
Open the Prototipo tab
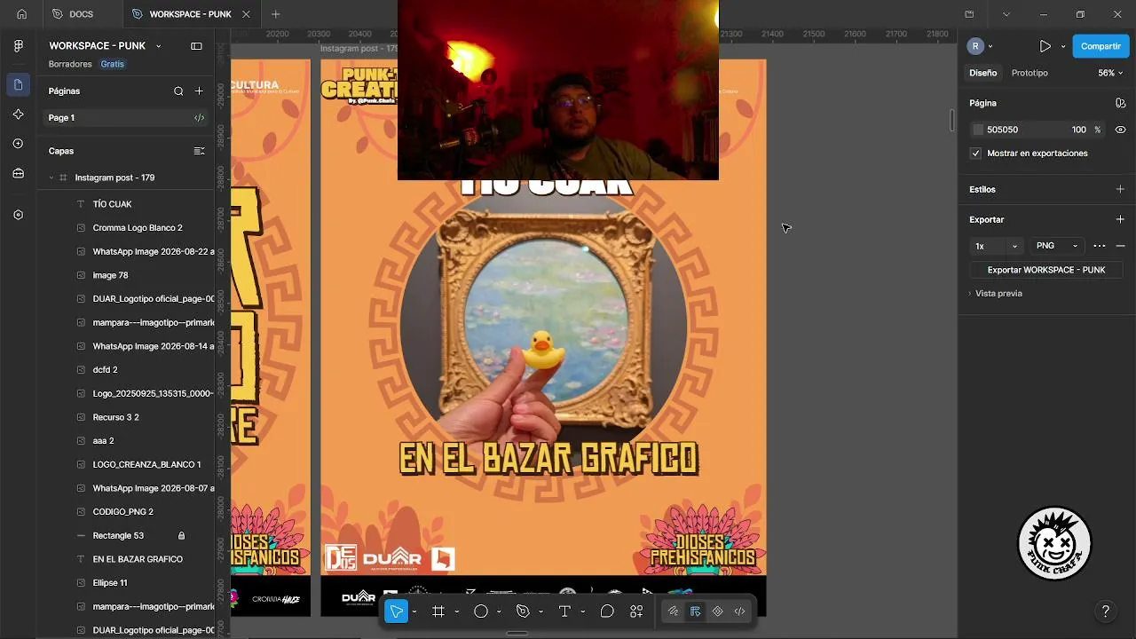[1029, 73]
